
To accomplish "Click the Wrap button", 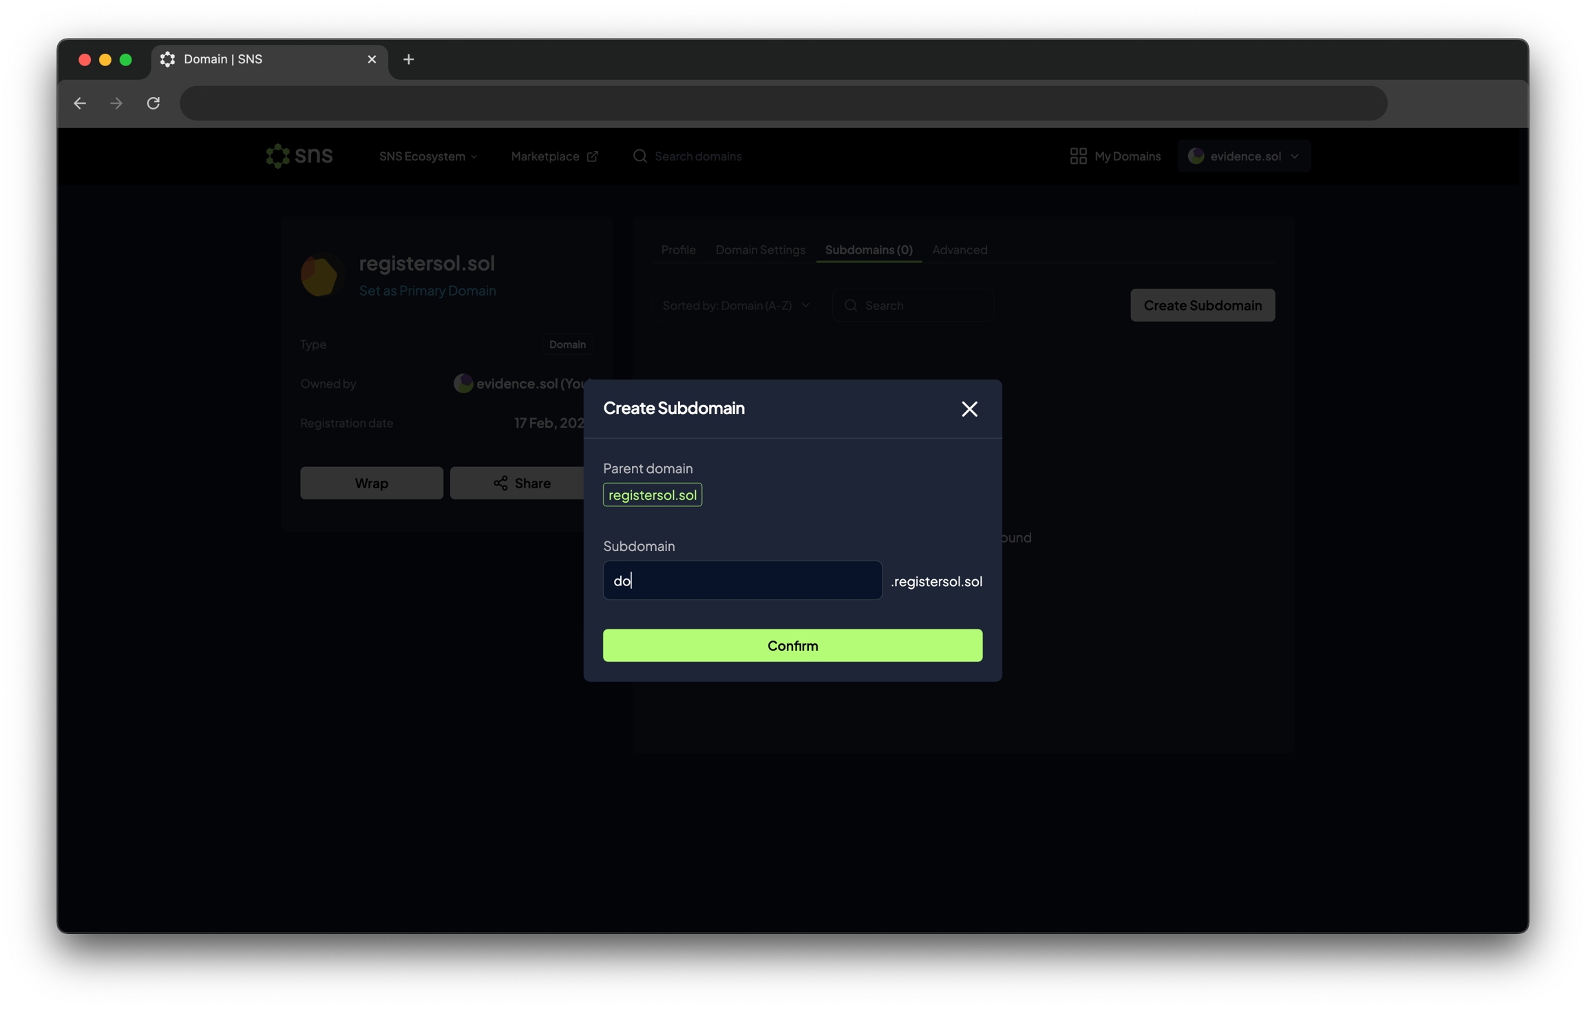I will click(x=371, y=483).
